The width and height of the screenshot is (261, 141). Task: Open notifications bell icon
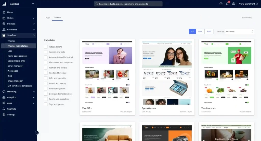pos(227,4)
